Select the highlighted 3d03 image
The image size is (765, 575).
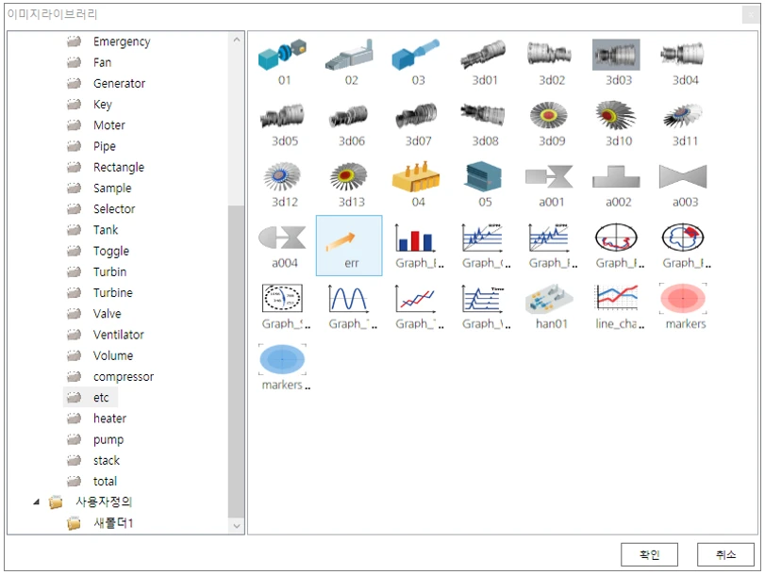pos(616,55)
